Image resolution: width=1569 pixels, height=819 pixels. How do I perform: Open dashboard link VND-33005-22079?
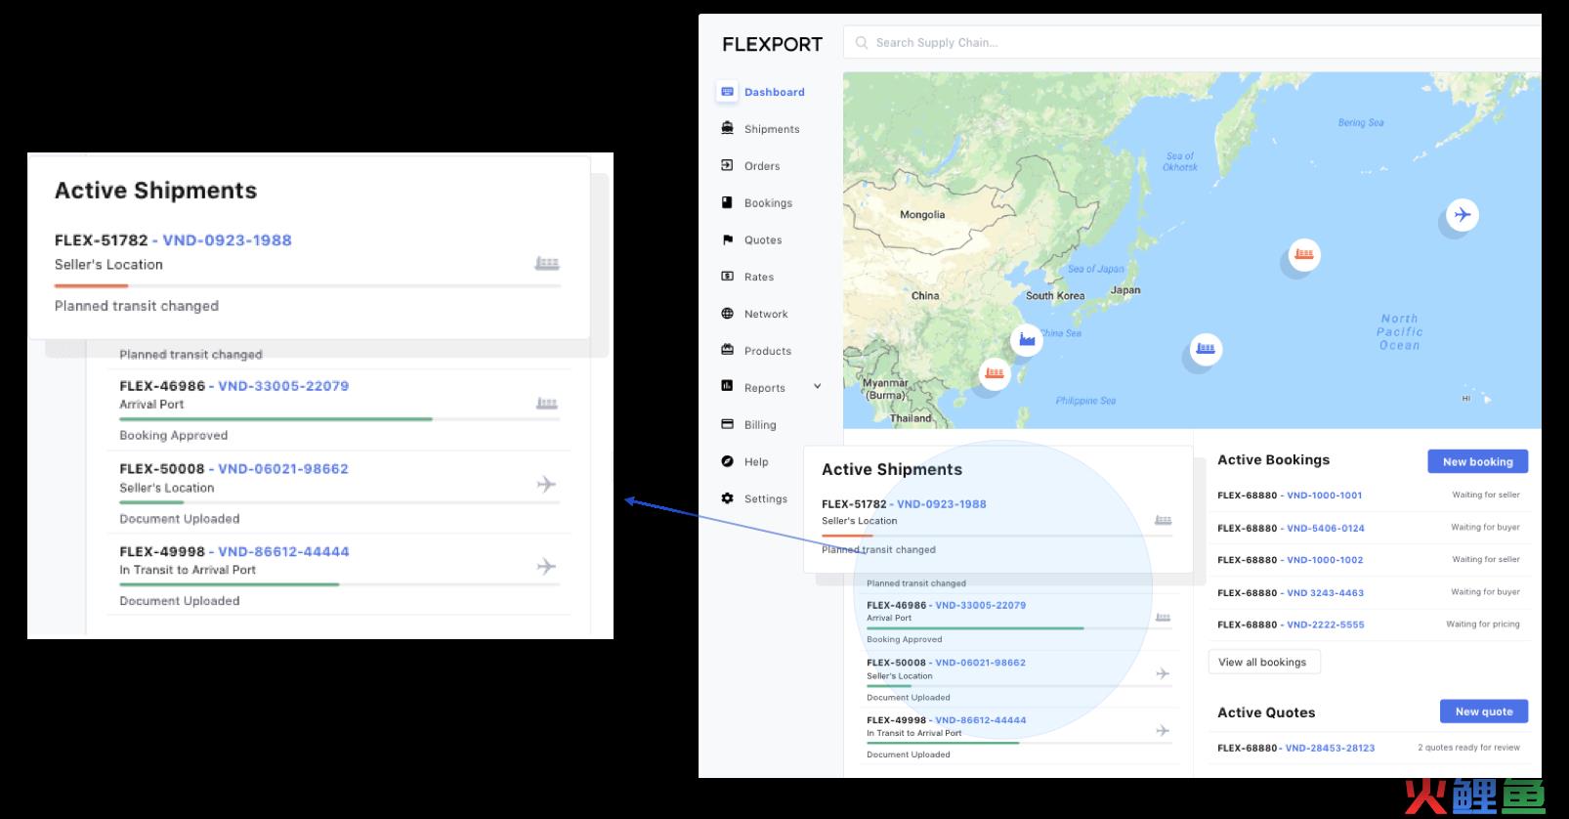pos(980,605)
